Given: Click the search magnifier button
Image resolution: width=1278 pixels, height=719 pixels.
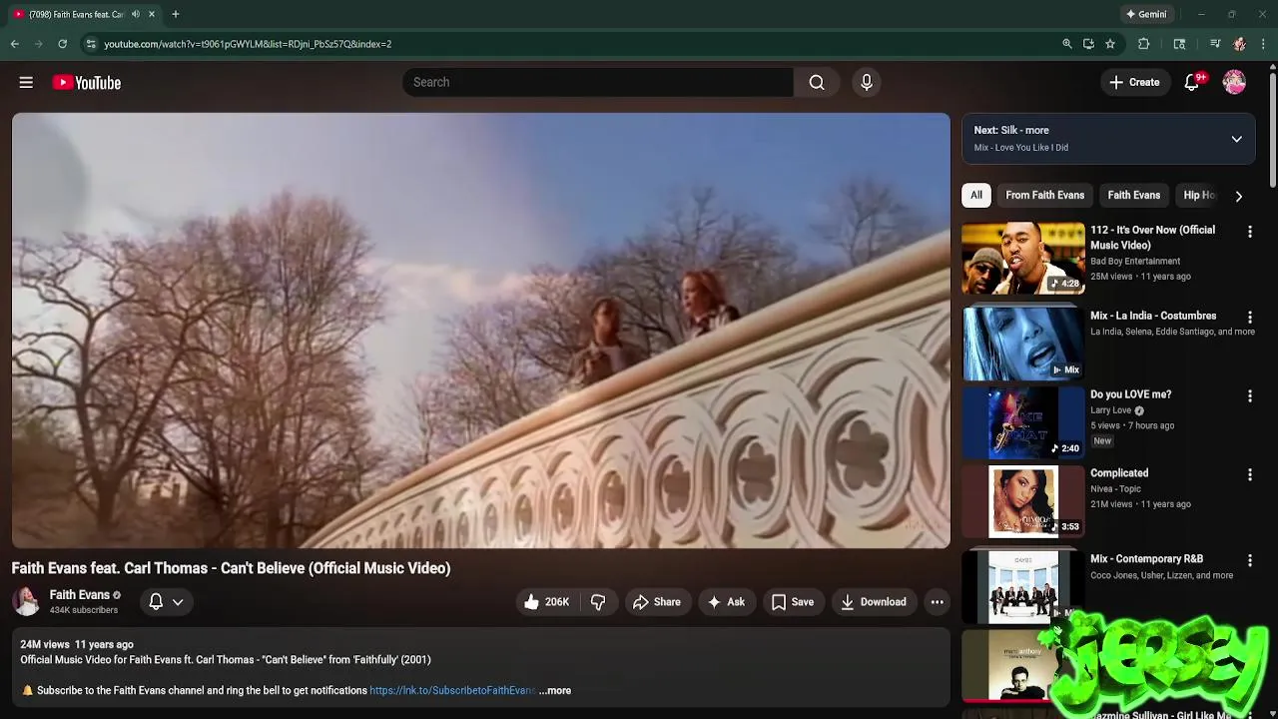Looking at the screenshot, I should tap(817, 82).
